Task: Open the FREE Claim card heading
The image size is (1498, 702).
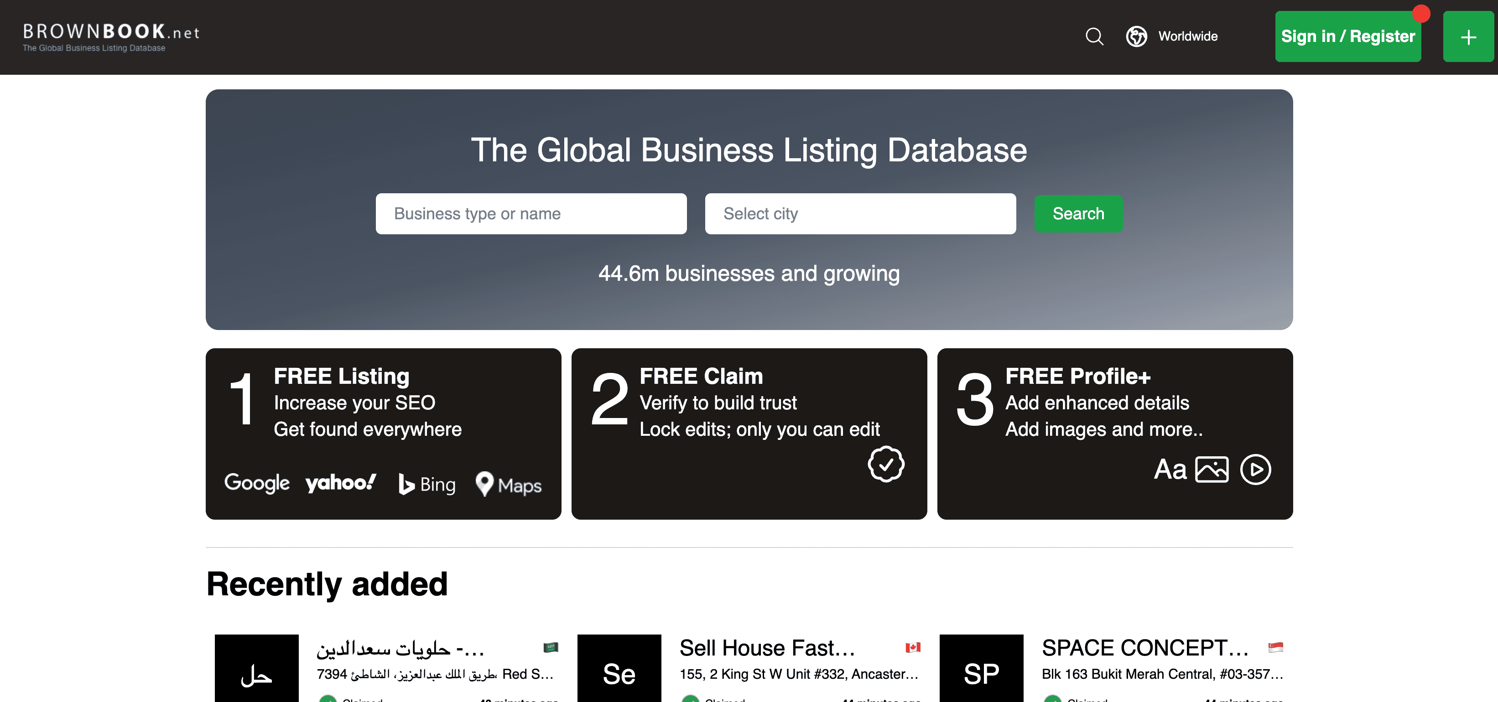Action: pos(701,376)
